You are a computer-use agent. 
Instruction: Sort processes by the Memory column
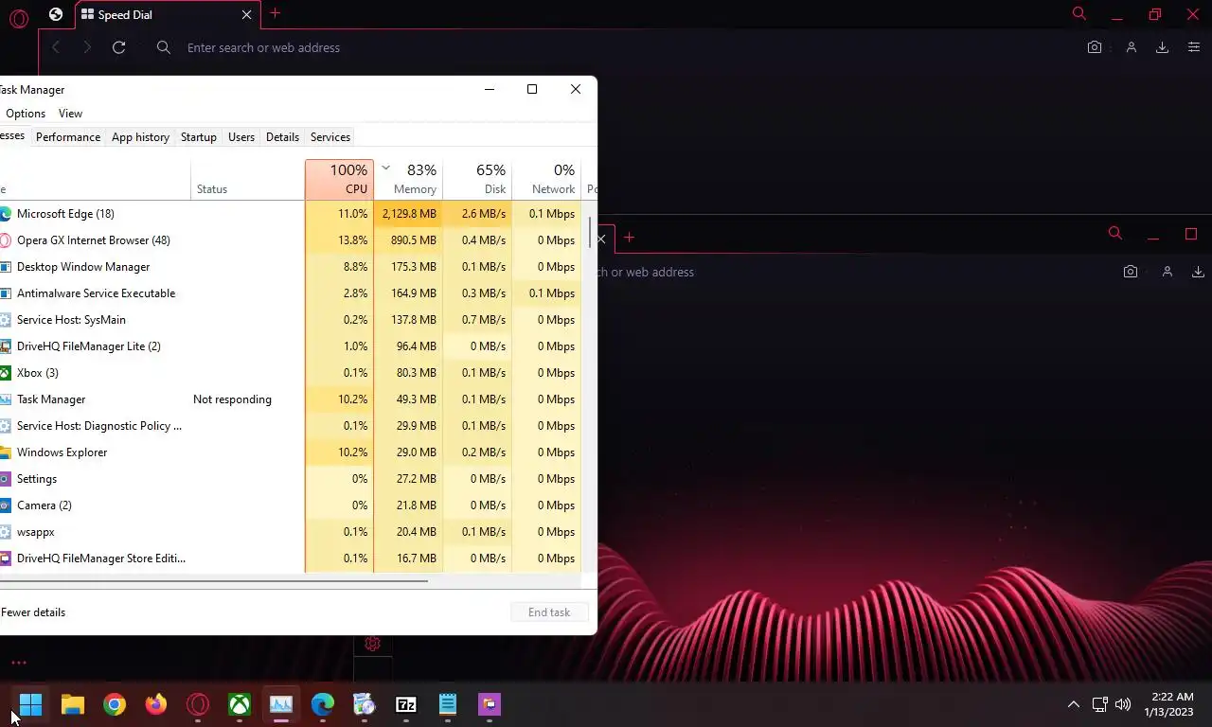[x=408, y=179]
